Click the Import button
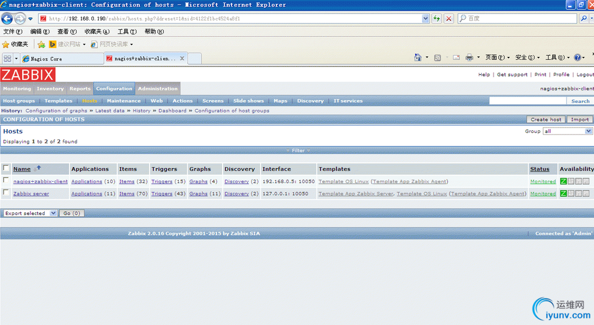This screenshot has height=325, width=594. [x=580, y=119]
